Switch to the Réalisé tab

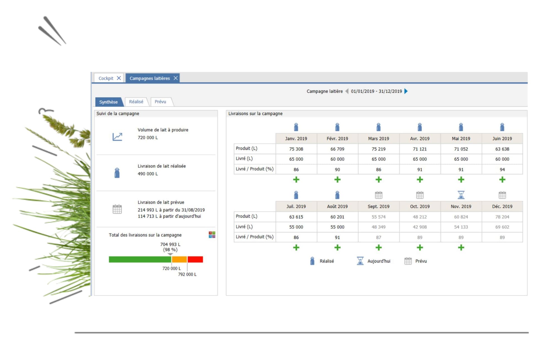tap(136, 102)
